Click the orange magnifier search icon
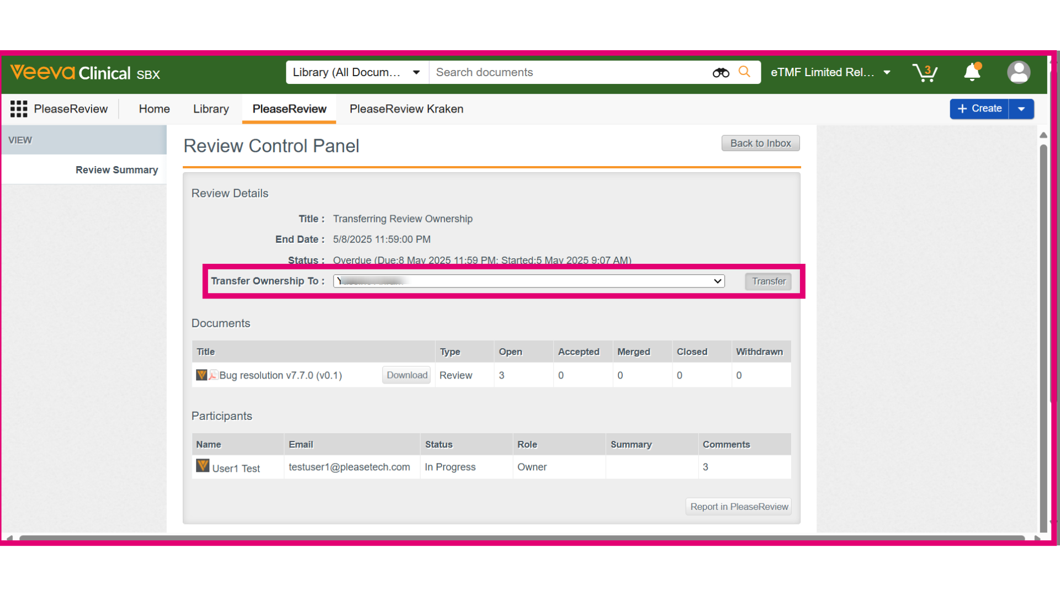 744,72
